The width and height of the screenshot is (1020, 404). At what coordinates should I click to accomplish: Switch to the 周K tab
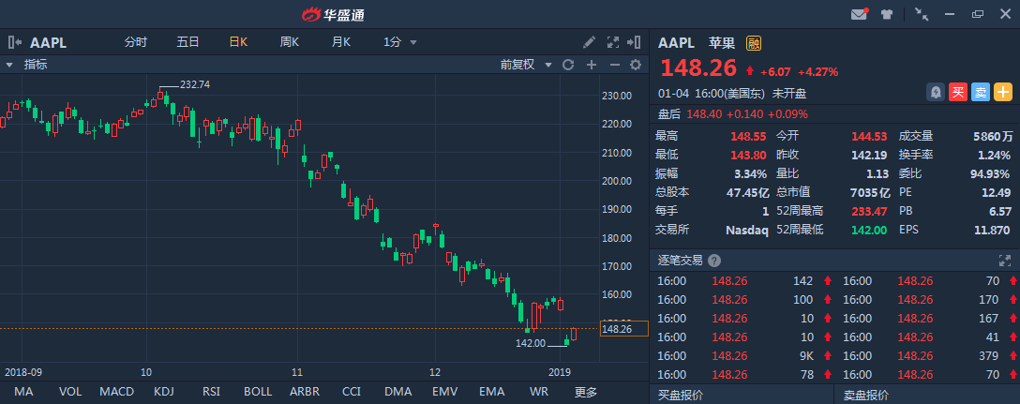click(x=290, y=42)
